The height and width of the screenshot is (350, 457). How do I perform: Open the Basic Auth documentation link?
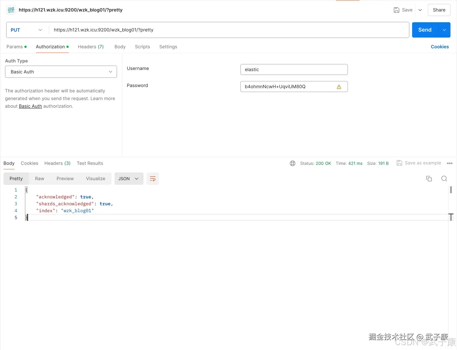(30, 106)
